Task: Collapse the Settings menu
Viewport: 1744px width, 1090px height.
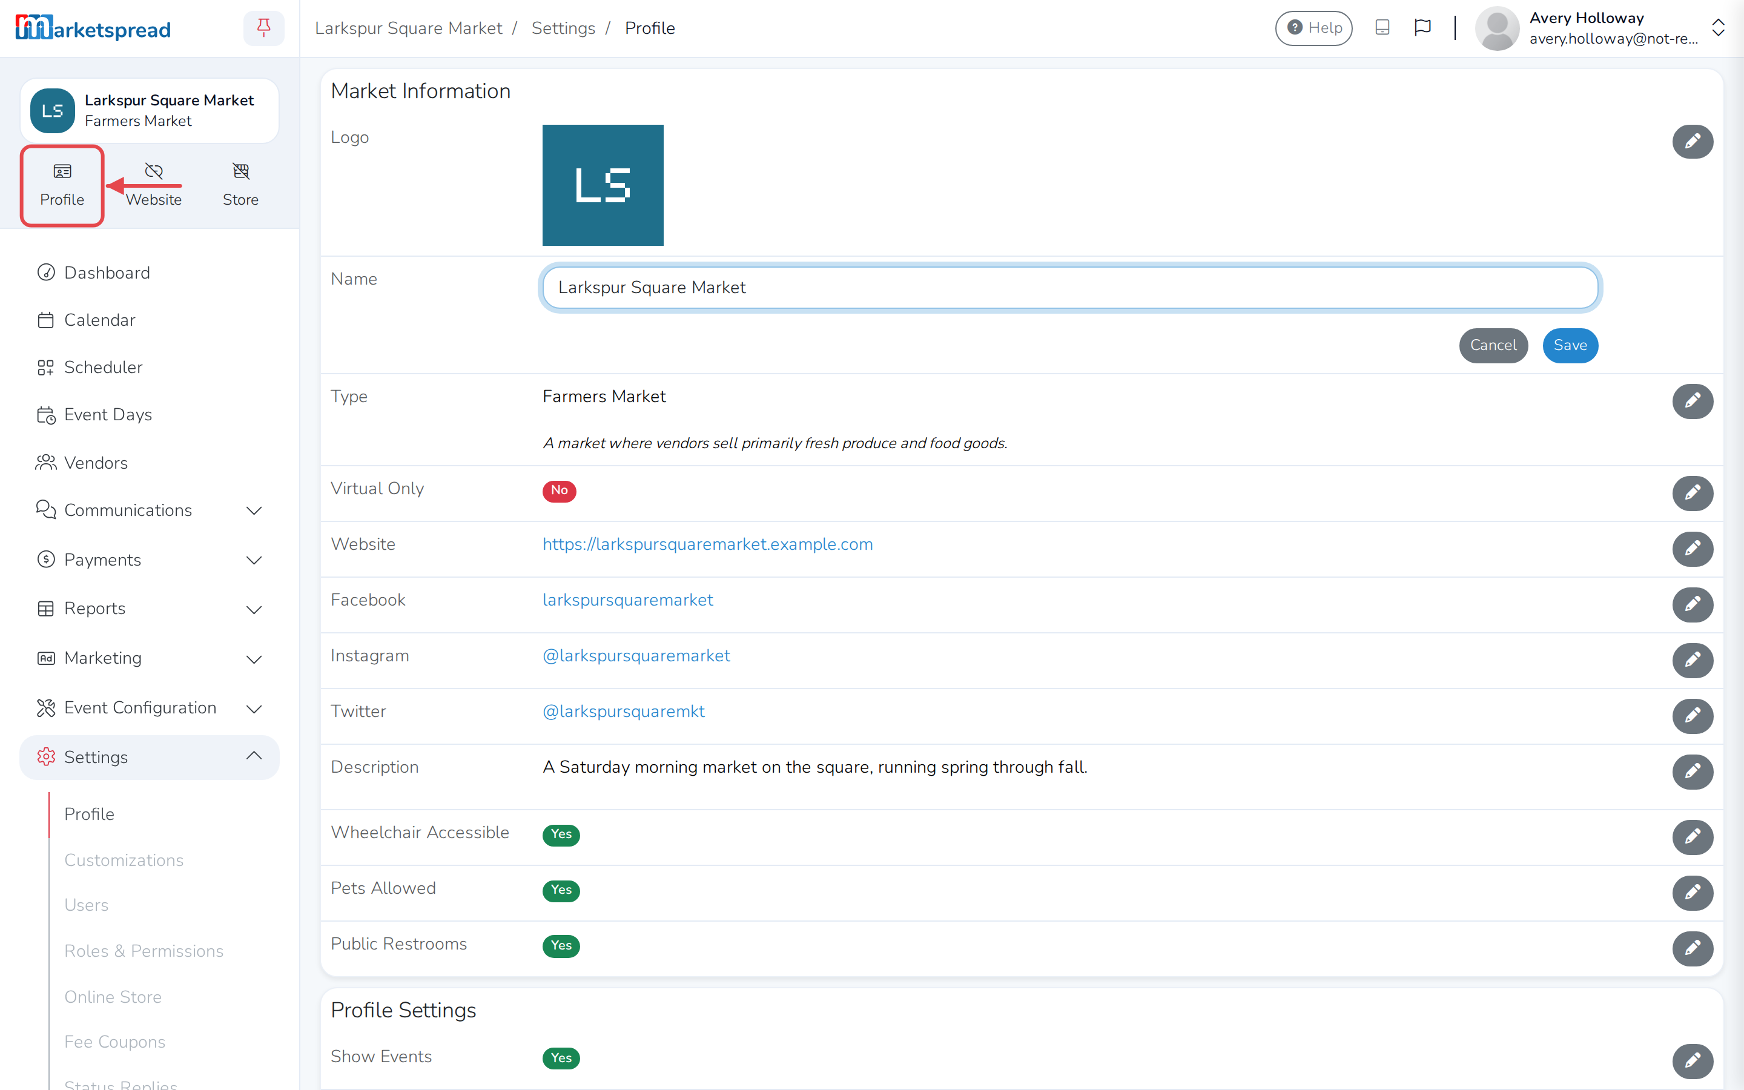Action: 149,757
